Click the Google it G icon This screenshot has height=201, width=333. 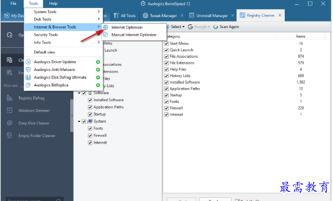click(x=190, y=27)
